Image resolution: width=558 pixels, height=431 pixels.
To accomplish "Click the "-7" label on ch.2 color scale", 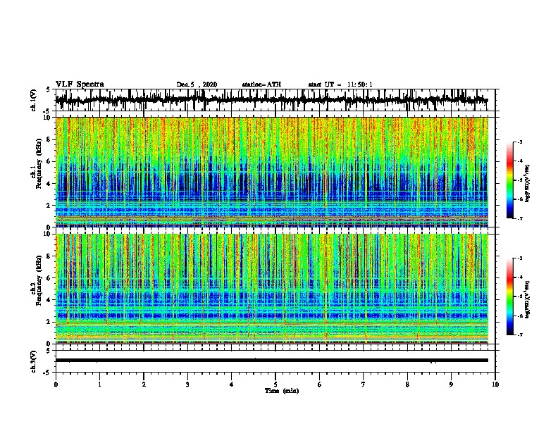I will (x=519, y=335).
